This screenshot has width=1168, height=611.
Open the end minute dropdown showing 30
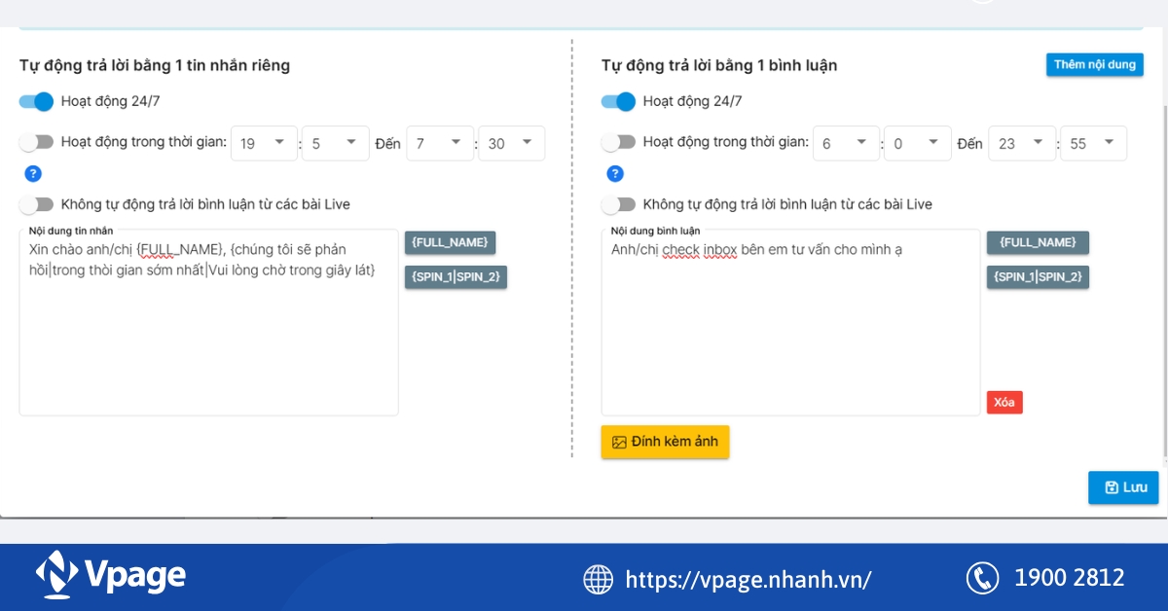point(510,143)
